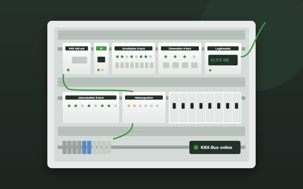Click the first LED of Dimmaktor 4-fach
Viewport: 303px width, 189px height.
[x=166, y=57]
